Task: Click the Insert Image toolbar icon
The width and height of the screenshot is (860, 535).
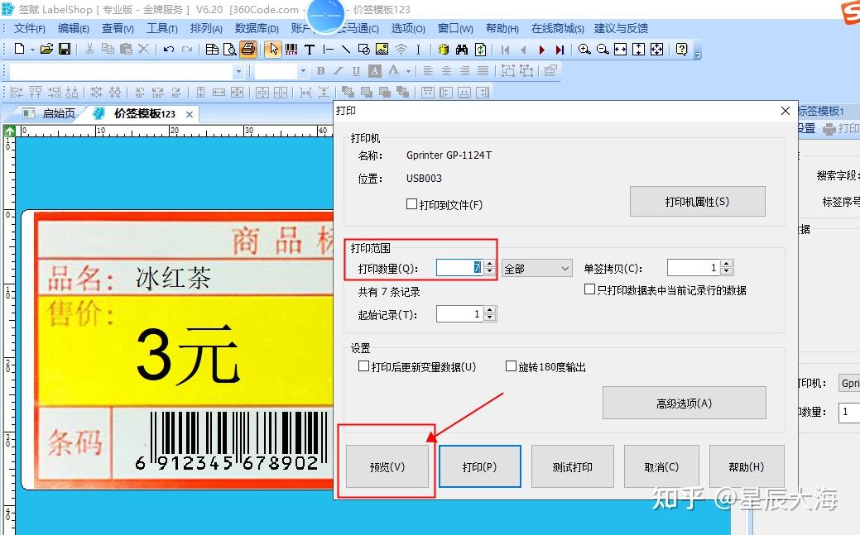Action: tap(382, 50)
